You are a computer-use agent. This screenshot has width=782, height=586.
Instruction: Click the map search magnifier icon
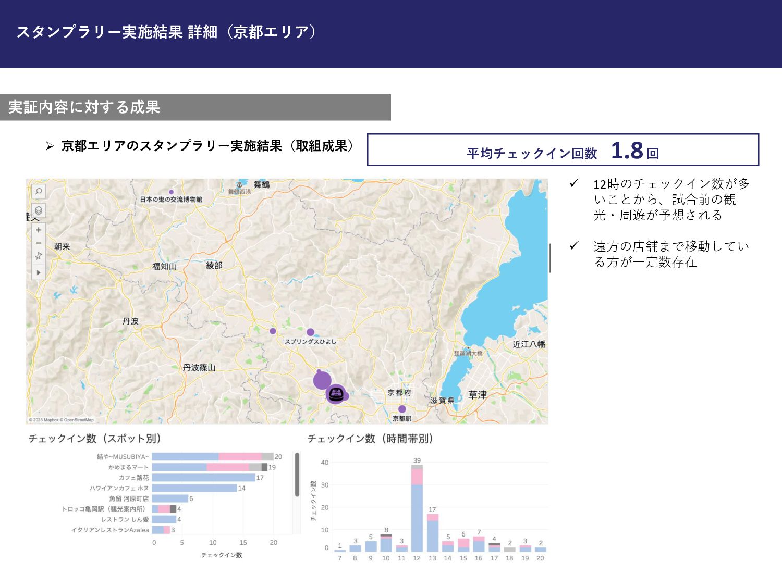pos(39,191)
